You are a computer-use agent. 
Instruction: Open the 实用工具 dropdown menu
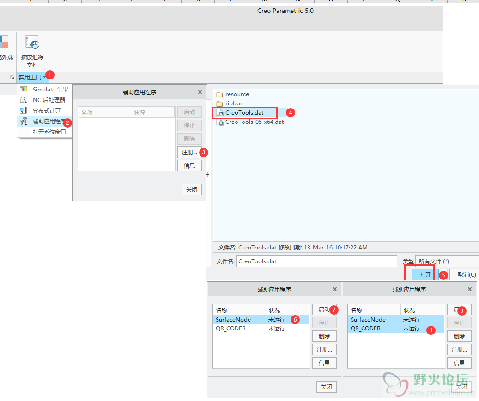(x=32, y=77)
